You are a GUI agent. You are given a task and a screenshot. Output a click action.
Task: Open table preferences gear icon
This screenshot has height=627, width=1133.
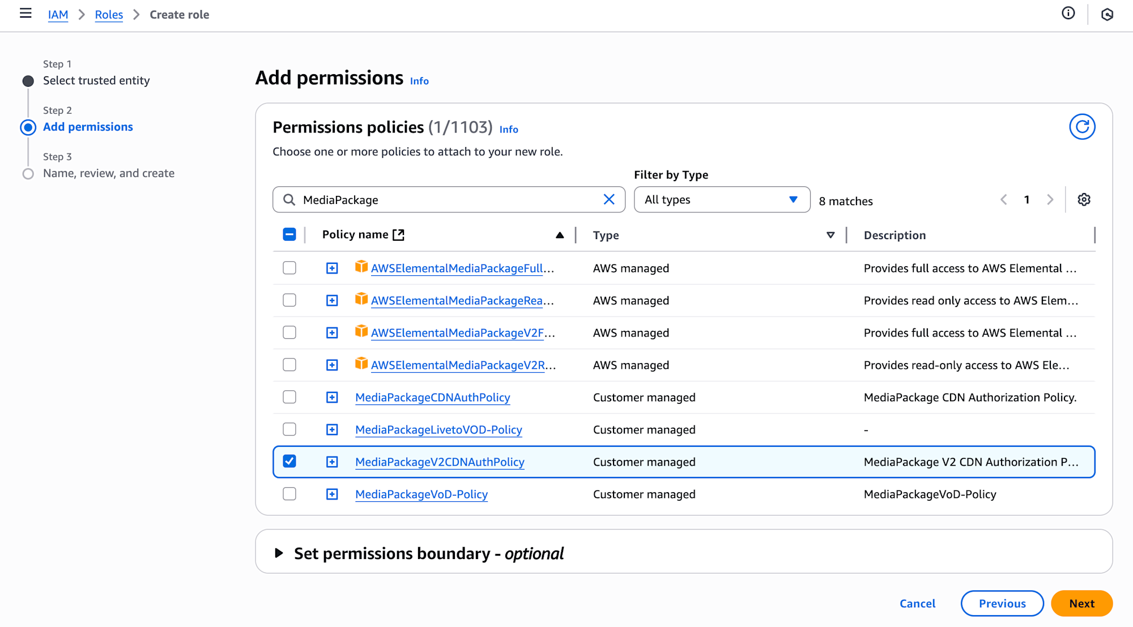[1084, 200]
